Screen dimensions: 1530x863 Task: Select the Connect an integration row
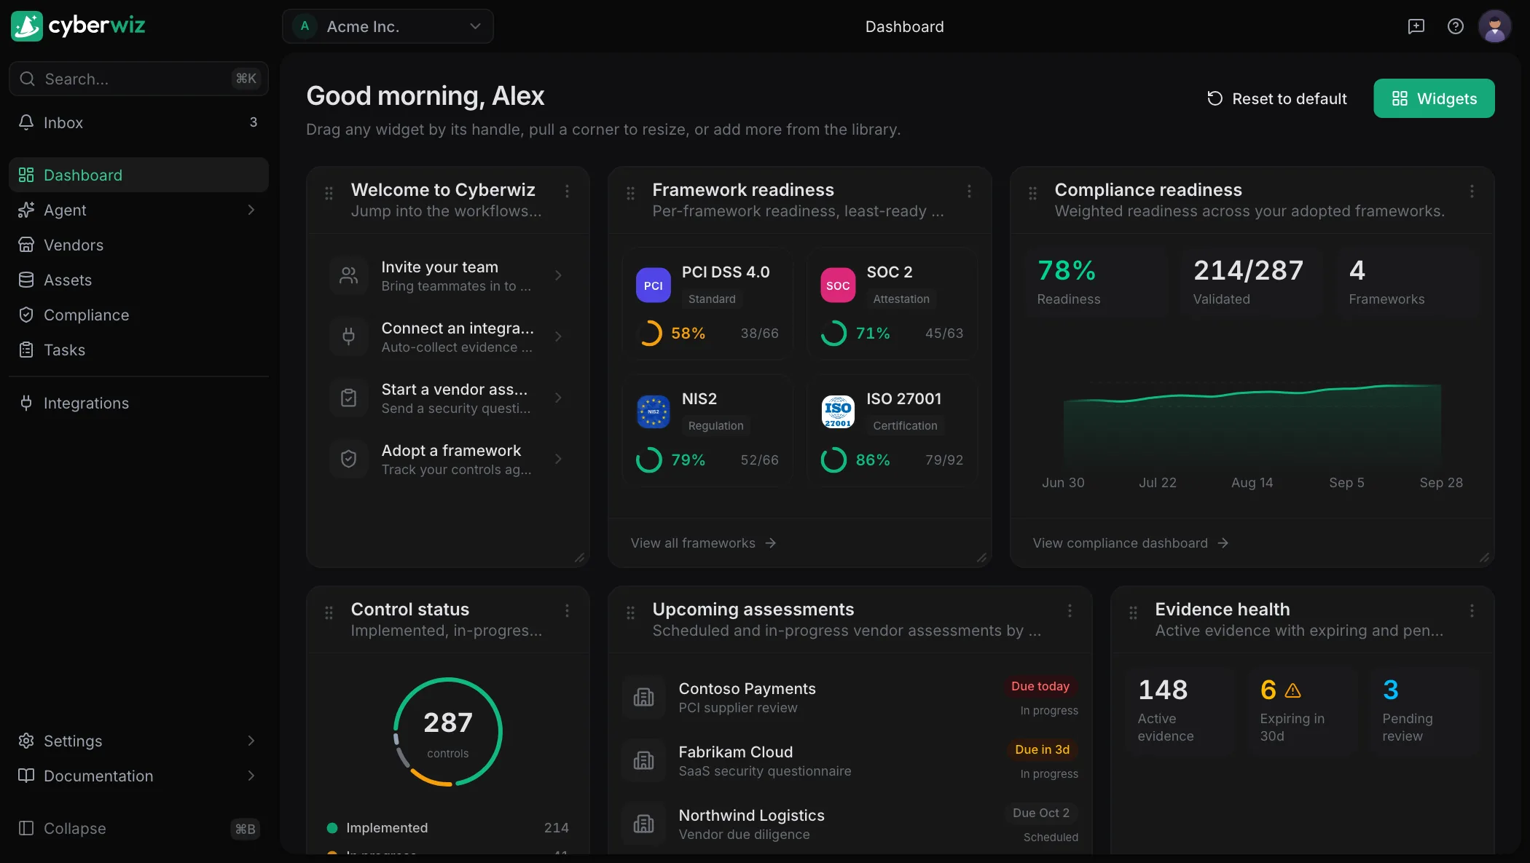[447, 336]
